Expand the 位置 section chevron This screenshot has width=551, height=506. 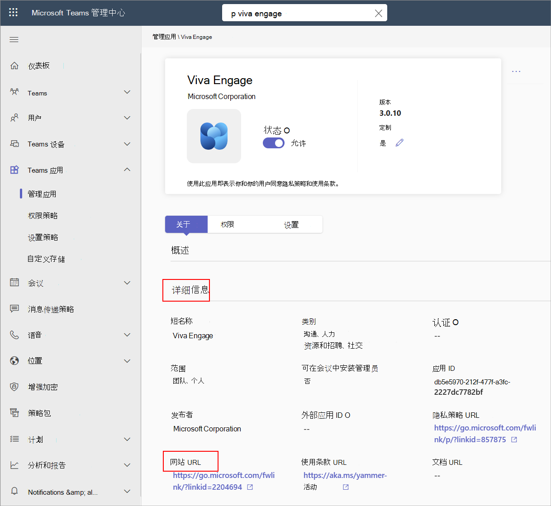pyautogui.click(x=127, y=361)
